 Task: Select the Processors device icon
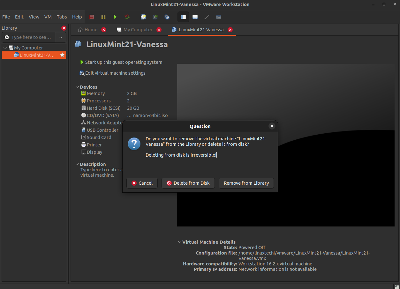84,101
